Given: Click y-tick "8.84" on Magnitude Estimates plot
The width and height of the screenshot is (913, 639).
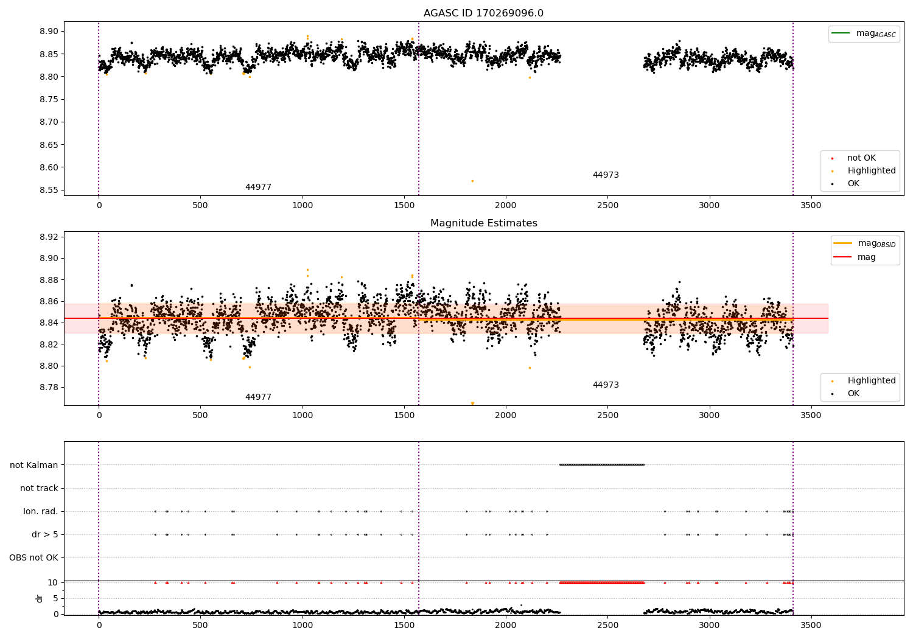Looking at the screenshot, I should click(49, 323).
